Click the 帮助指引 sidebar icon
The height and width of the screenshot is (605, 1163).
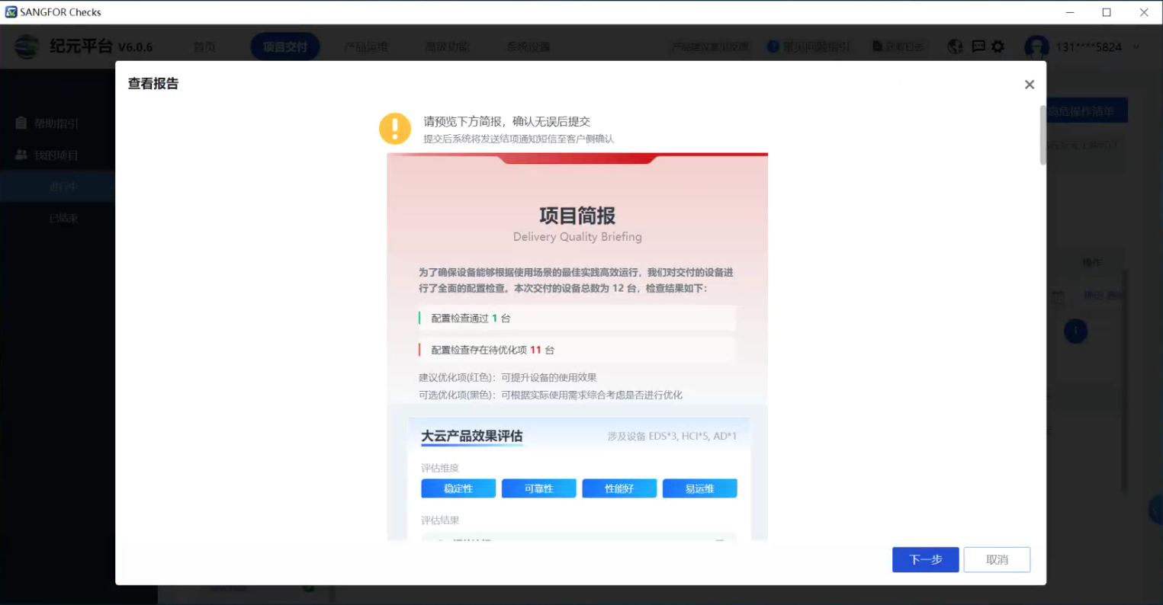(21, 123)
